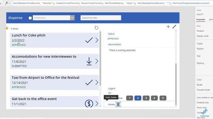Select level button 3
The height and width of the screenshot is (119, 213).
[146, 98]
